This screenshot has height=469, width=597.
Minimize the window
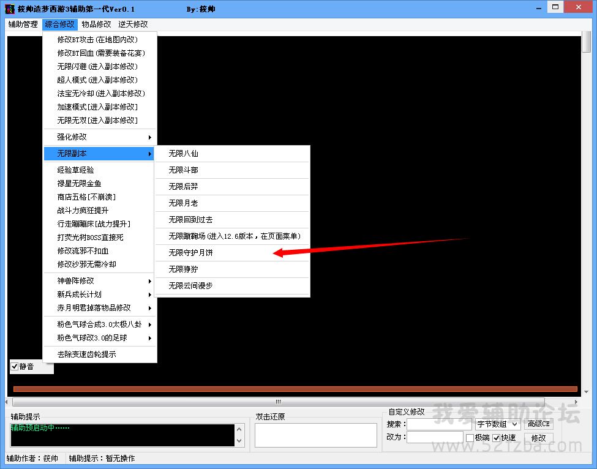539,9
